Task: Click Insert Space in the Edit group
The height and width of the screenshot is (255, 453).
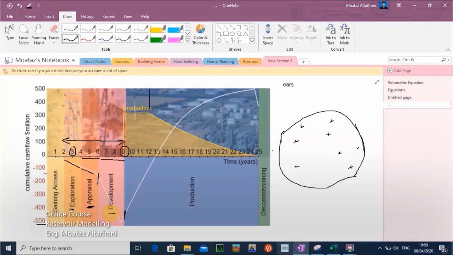Action: point(268,35)
